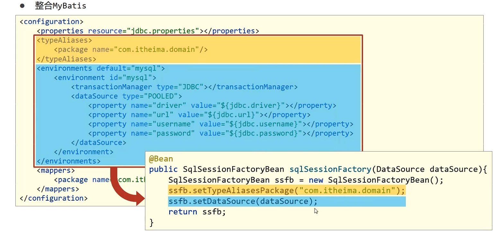Click the new SqlSessionFactoryBean() declaration line
Screen dimensions: 500x234
[x=306, y=180]
